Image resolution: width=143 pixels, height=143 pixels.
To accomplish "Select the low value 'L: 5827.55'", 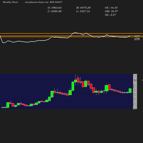I will click(x=83, y=11).
